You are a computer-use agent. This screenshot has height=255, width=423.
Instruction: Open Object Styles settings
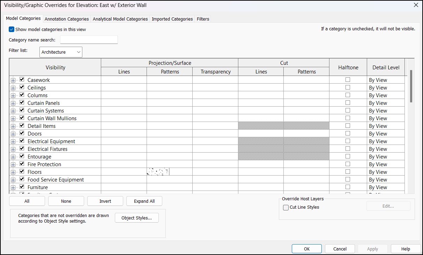point(136,218)
